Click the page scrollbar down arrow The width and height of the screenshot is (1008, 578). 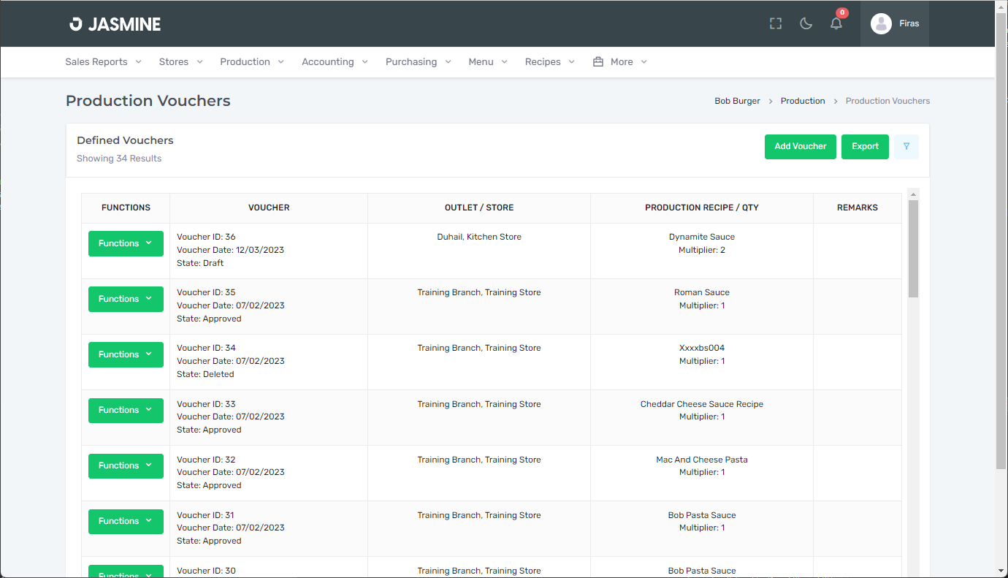point(1001,571)
